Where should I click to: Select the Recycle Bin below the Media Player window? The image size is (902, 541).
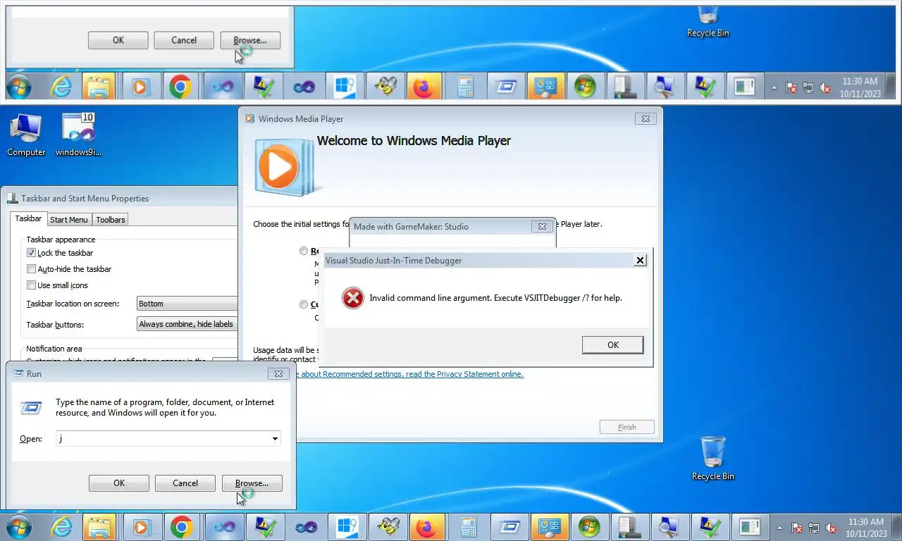pos(712,459)
